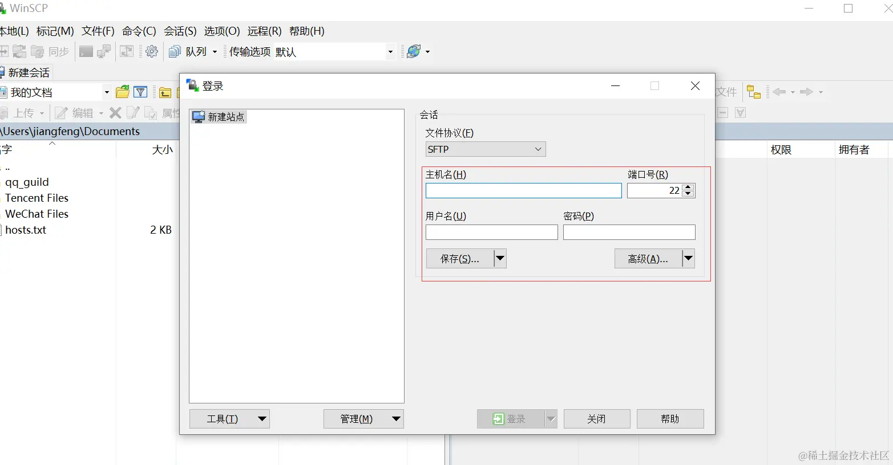Select 新建站点 in the site list
This screenshot has height=465, width=893.
tap(220, 117)
